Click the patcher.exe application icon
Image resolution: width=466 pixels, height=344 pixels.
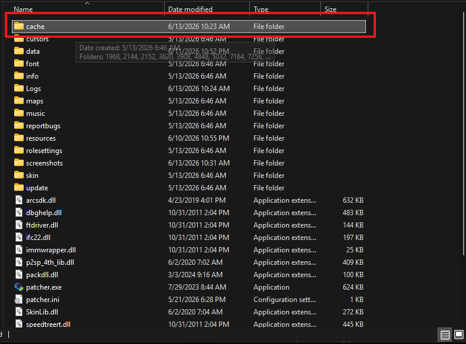[19, 287]
